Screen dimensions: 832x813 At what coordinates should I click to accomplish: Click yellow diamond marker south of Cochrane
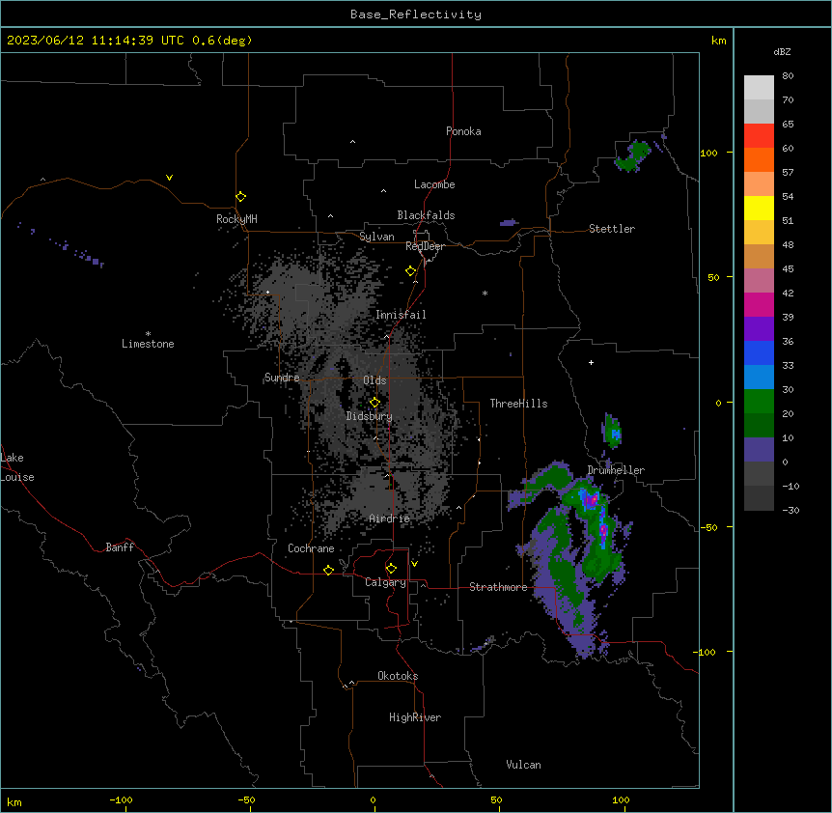pos(328,570)
